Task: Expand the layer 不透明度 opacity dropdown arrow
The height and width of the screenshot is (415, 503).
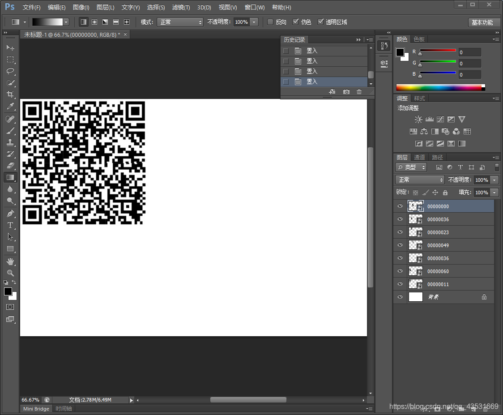Action: point(494,180)
